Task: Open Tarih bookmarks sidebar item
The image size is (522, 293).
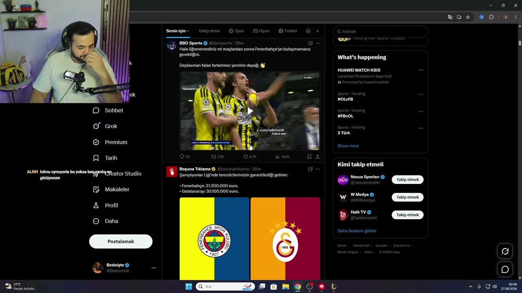Action: click(105, 158)
